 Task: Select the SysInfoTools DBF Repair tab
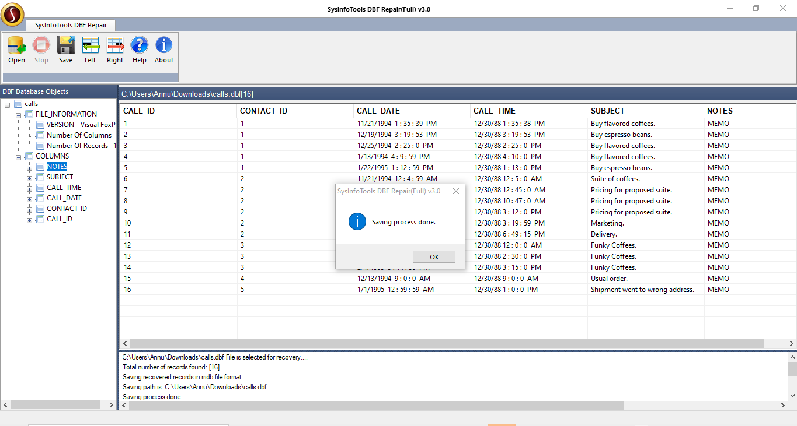pos(71,25)
